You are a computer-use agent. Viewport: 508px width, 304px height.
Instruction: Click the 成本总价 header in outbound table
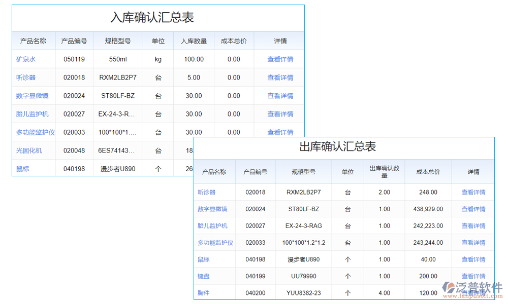[428, 172]
